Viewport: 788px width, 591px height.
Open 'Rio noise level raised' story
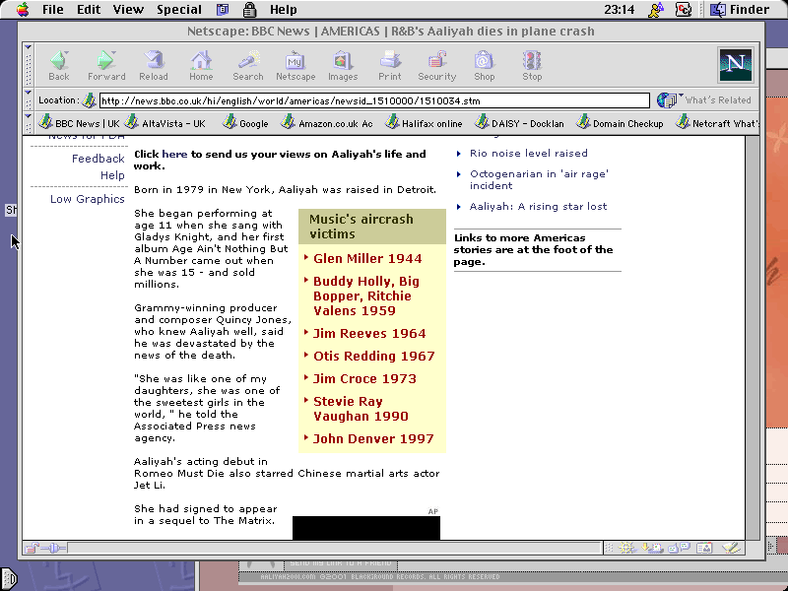529,154
